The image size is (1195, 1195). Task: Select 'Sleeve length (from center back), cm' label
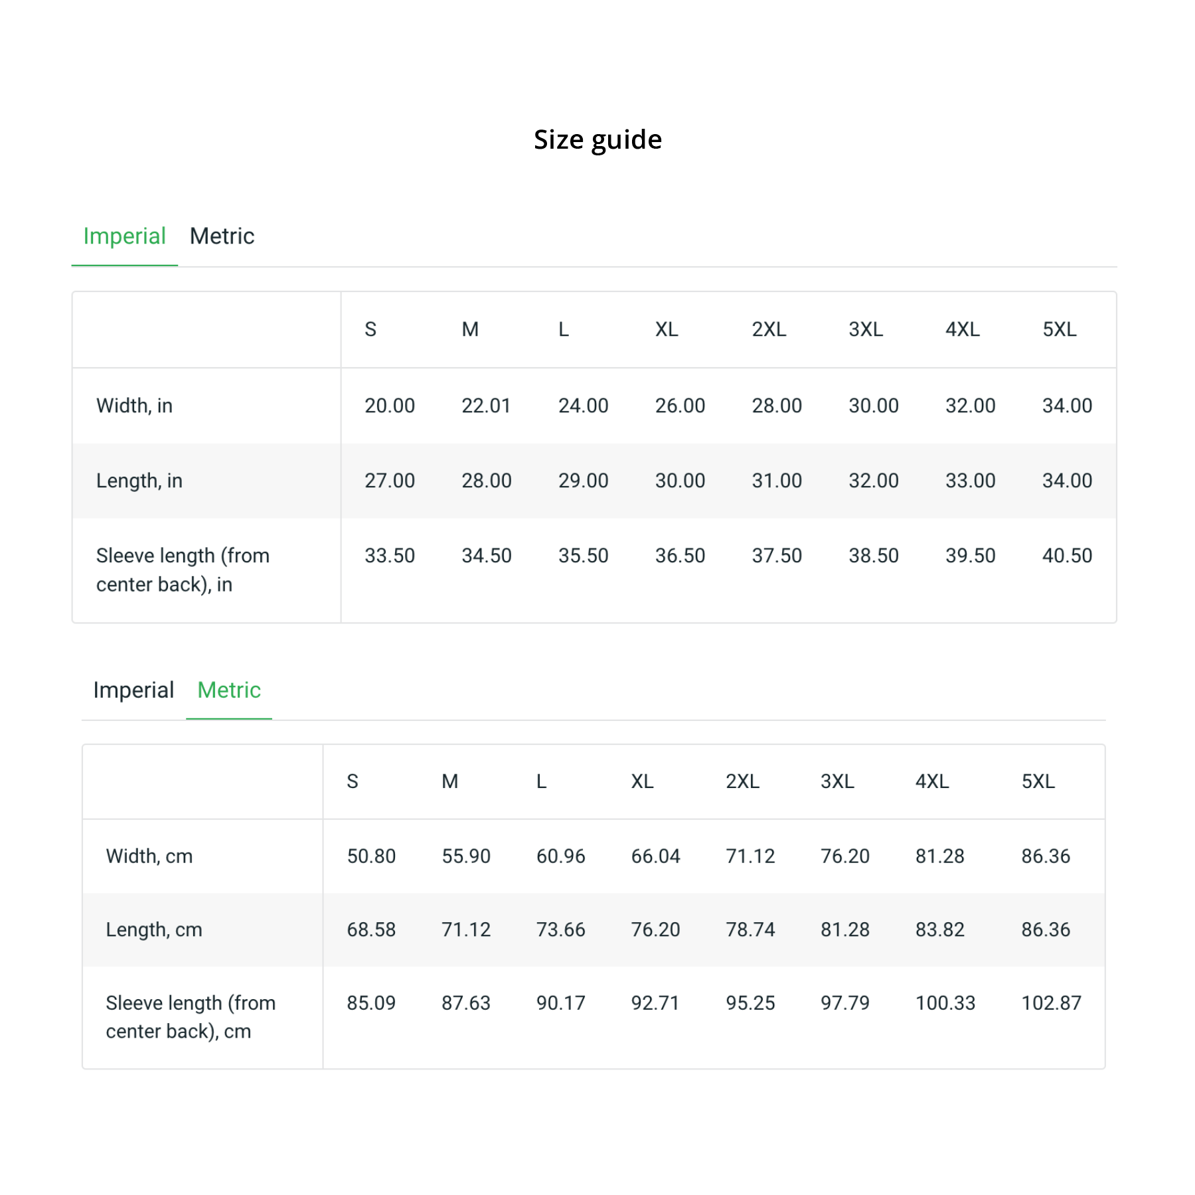(x=191, y=1017)
